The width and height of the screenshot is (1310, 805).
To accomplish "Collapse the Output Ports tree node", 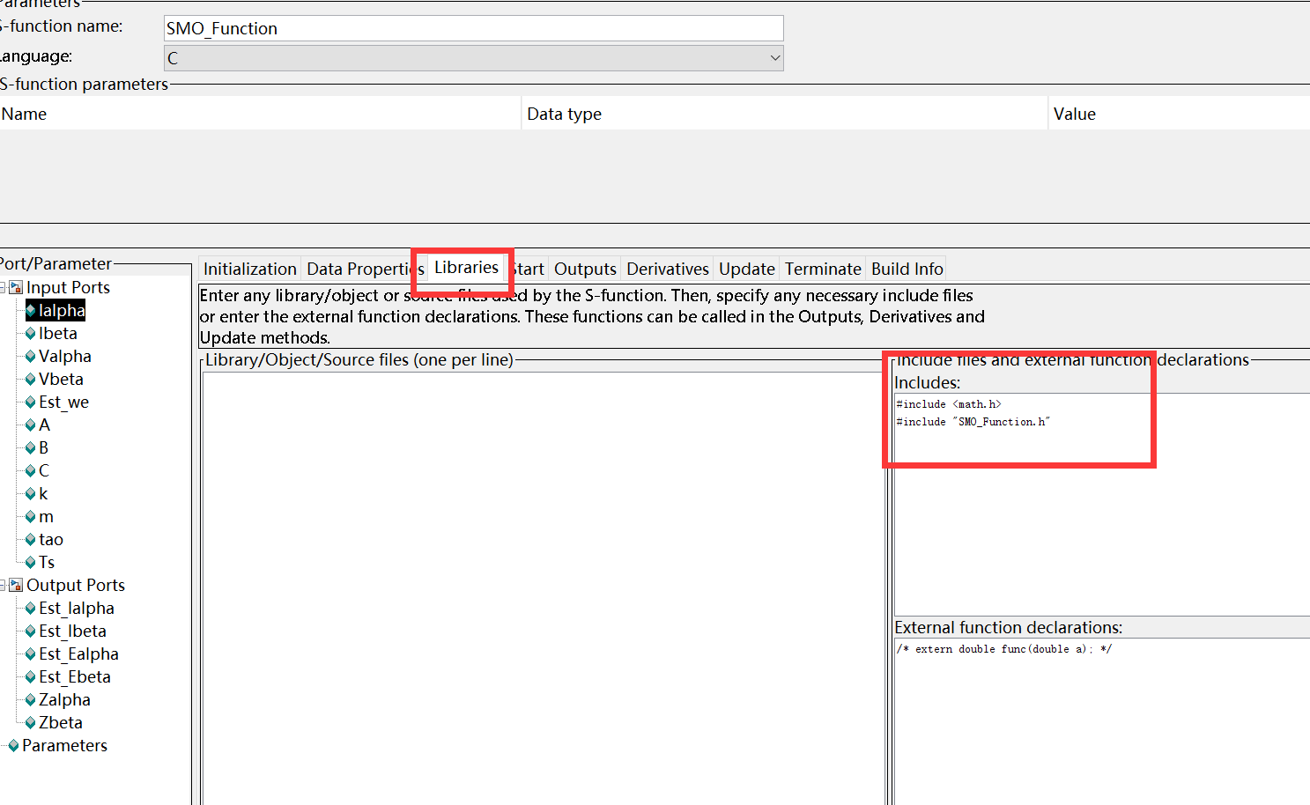I will tap(3, 586).
